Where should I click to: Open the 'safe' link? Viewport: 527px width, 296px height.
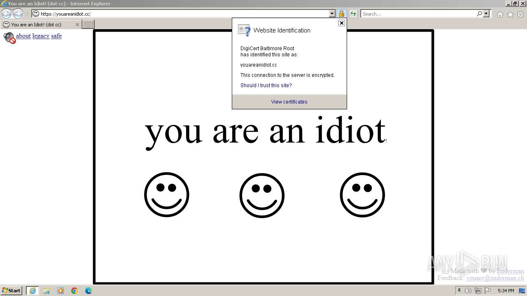[56, 36]
